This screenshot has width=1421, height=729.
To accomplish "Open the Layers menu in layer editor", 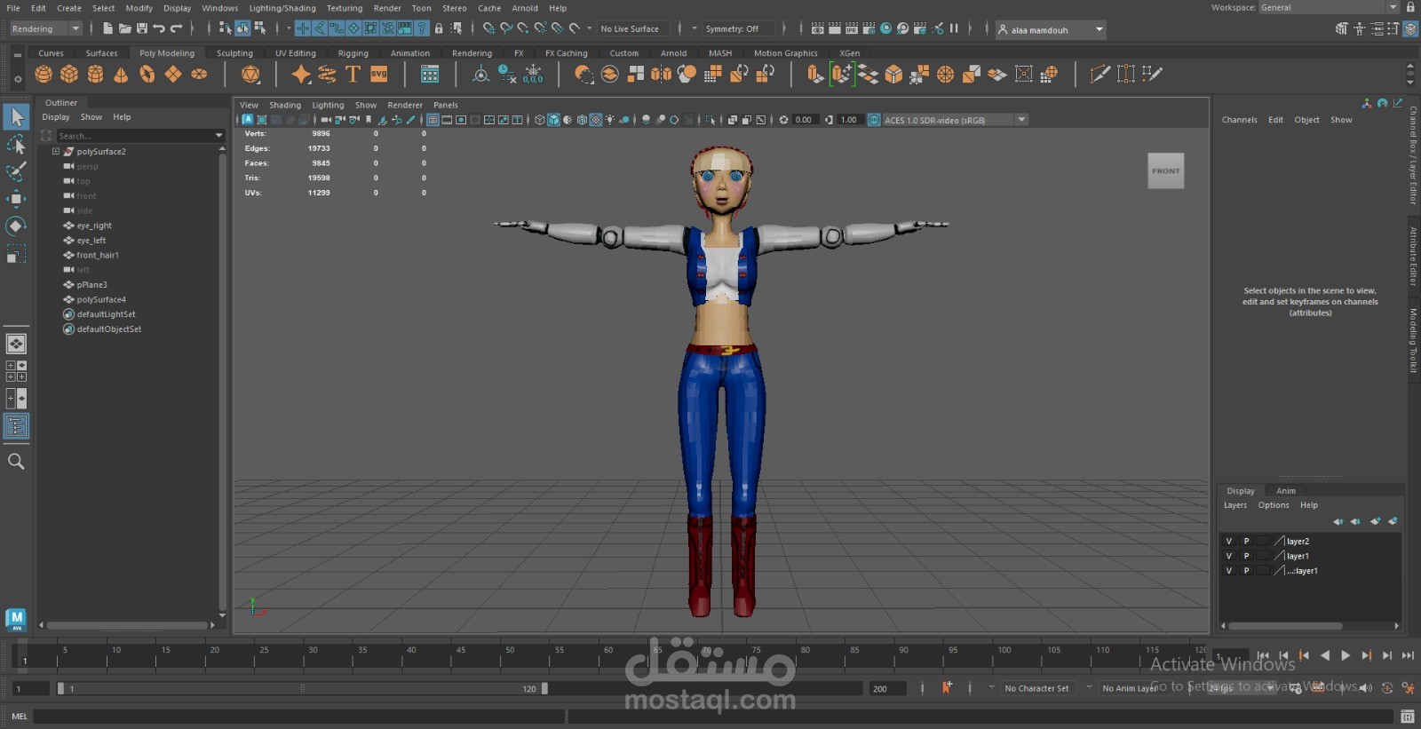I will [x=1235, y=505].
